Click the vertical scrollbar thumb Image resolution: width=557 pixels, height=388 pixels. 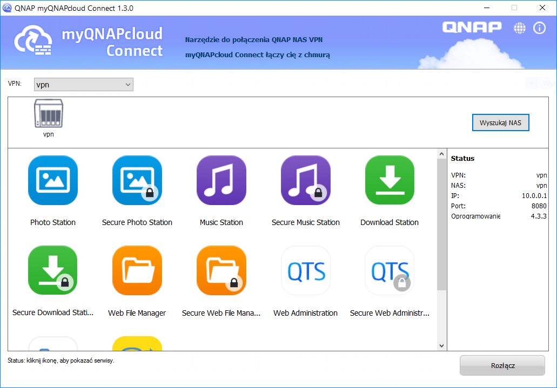(441, 224)
